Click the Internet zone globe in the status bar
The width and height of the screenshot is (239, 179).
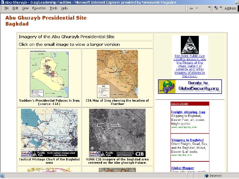[x=206, y=176]
